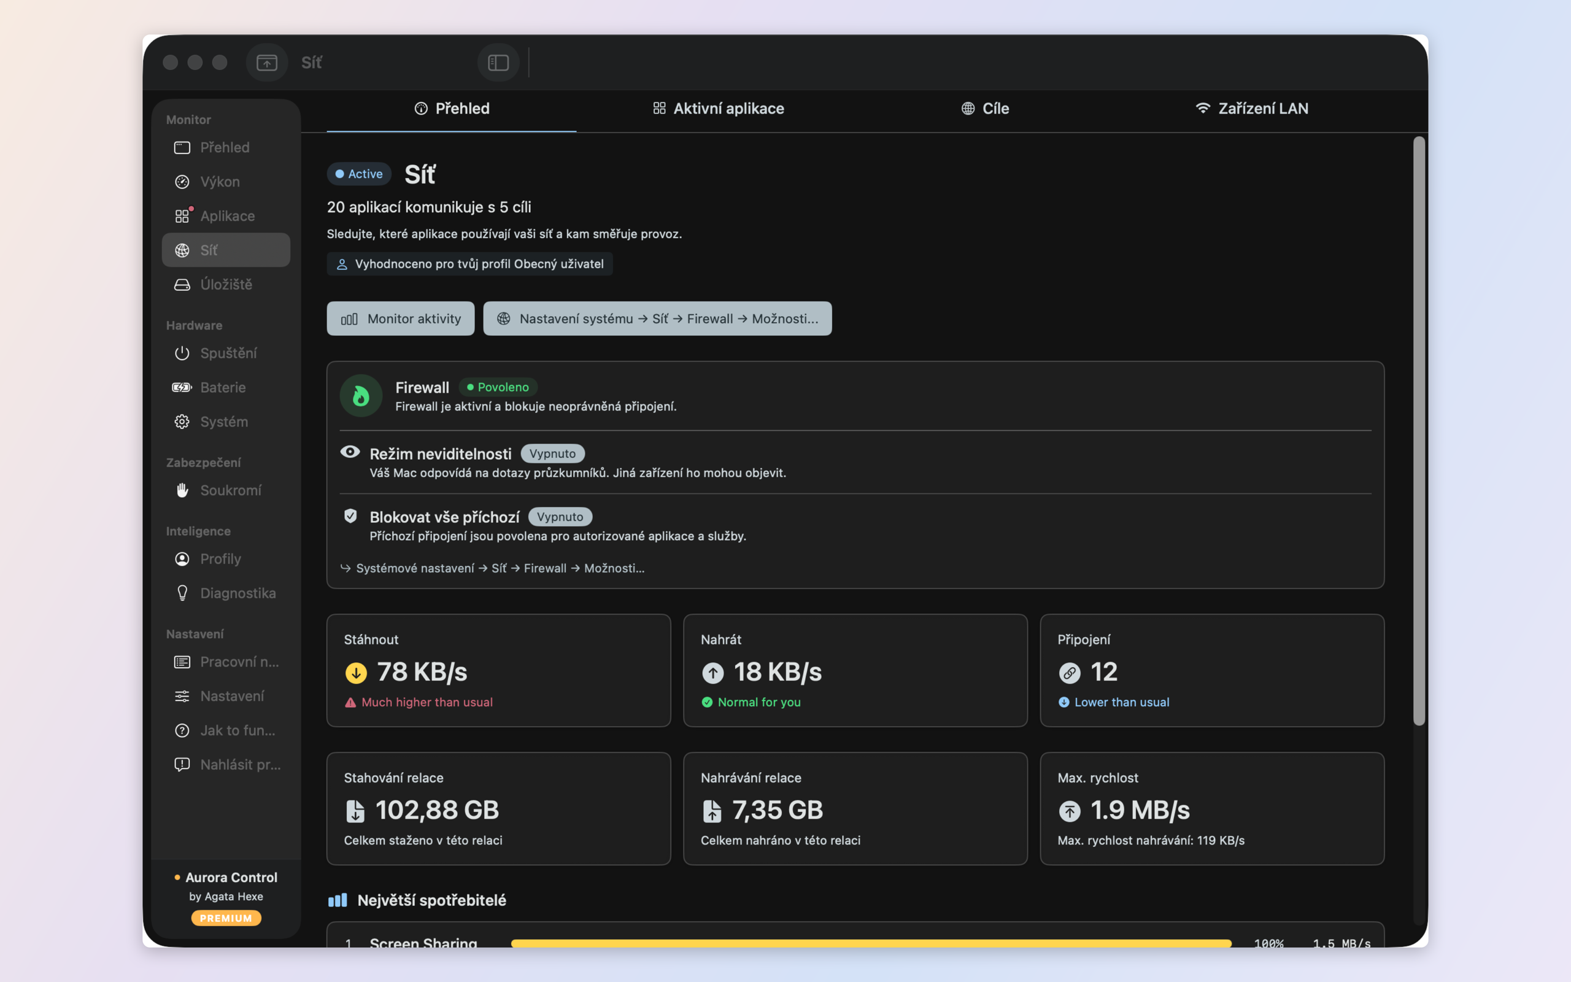
Task: Toggle Režim neviditelnosti Vypnuto badge
Action: [x=552, y=454]
